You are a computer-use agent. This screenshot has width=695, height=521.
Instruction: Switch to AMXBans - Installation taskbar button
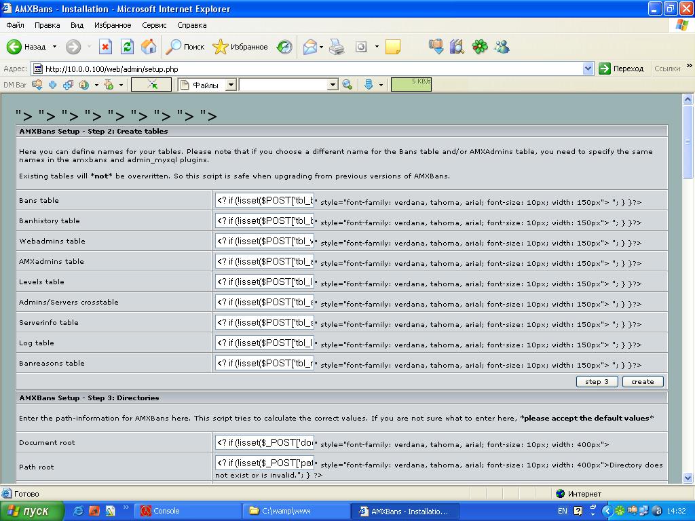(x=405, y=511)
